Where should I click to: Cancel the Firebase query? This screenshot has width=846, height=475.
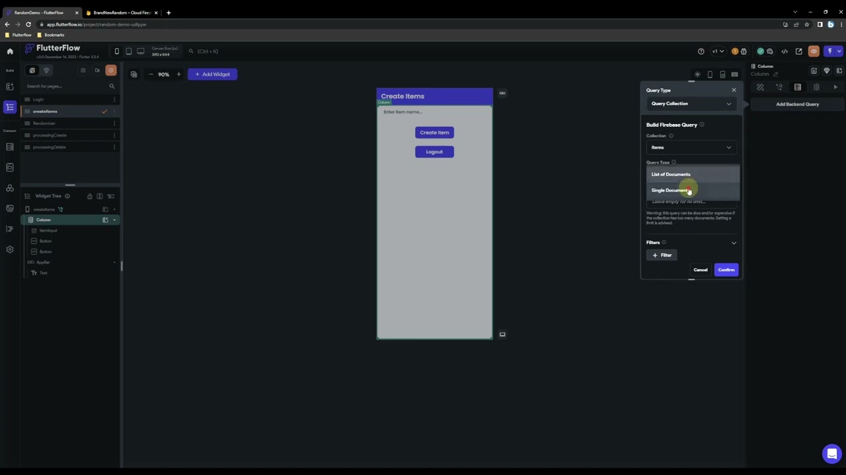(701, 270)
